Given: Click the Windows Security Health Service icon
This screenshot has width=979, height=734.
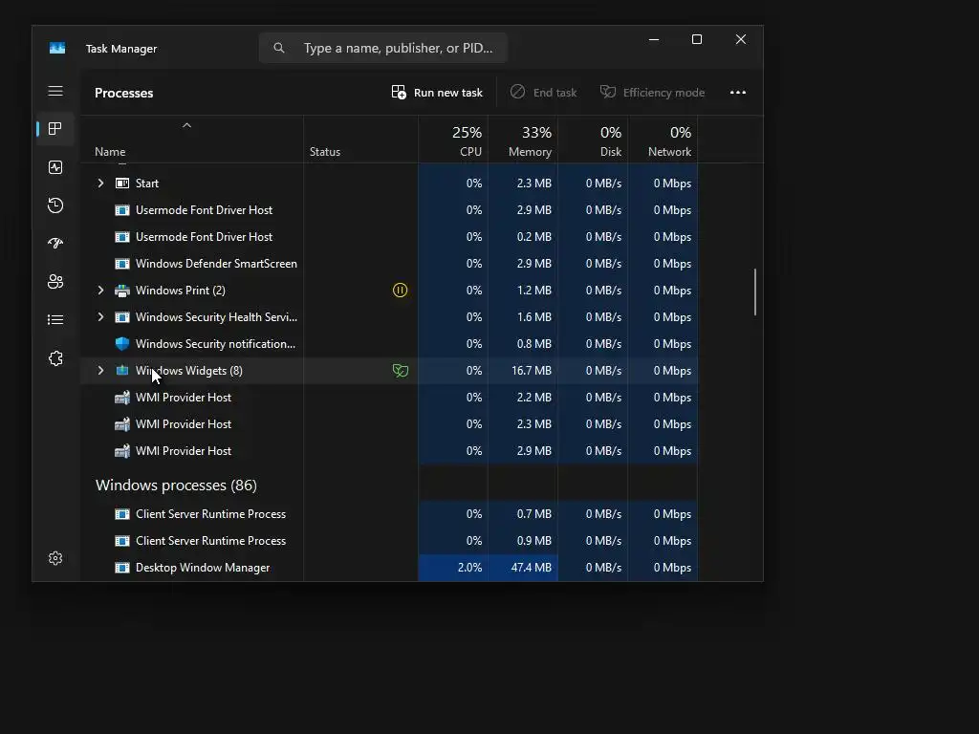Looking at the screenshot, I should [122, 317].
